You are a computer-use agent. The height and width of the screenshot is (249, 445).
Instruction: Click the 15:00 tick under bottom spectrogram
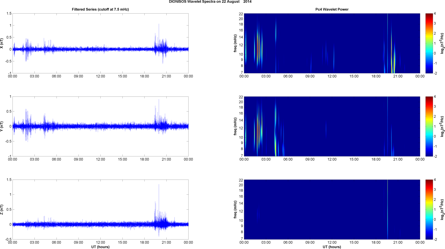354,243
